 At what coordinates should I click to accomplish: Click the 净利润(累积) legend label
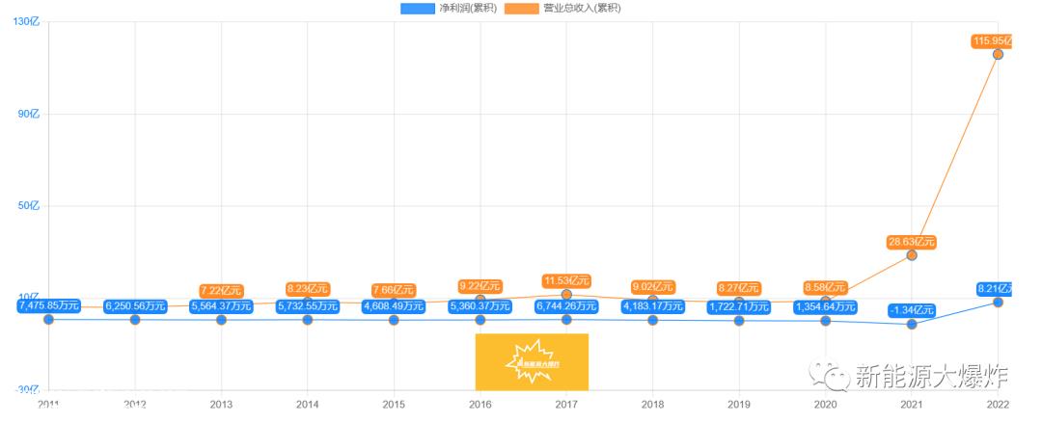coord(469,9)
